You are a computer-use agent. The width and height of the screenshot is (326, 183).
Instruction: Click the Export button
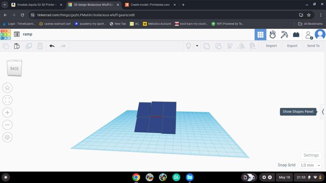(x=292, y=46)
